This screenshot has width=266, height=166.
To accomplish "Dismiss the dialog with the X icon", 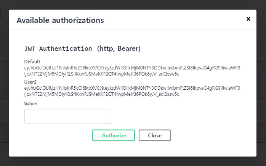I will tap(248, 19).
